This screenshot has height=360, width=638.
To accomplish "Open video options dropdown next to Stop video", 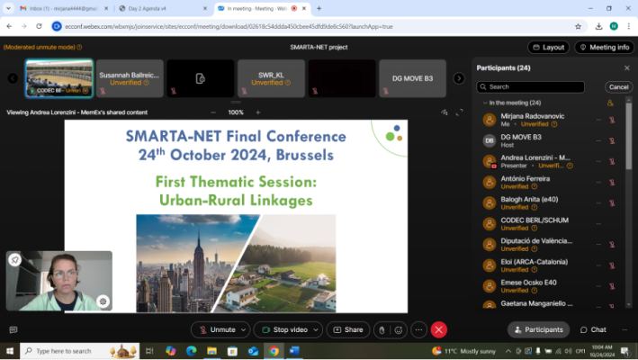I will tap(316, 330).
